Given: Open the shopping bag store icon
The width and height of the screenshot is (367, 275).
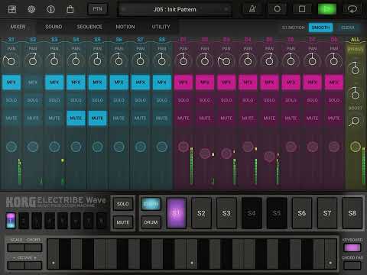Looking at the screenshot, I should [70, 9].
